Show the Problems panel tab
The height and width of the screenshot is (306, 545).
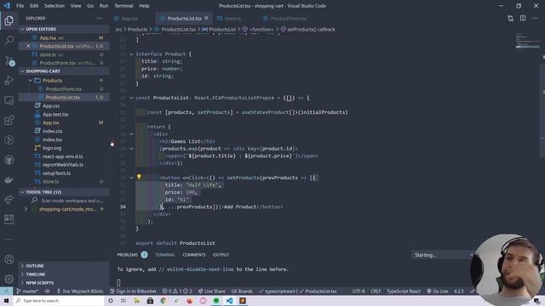coord(128,255)
